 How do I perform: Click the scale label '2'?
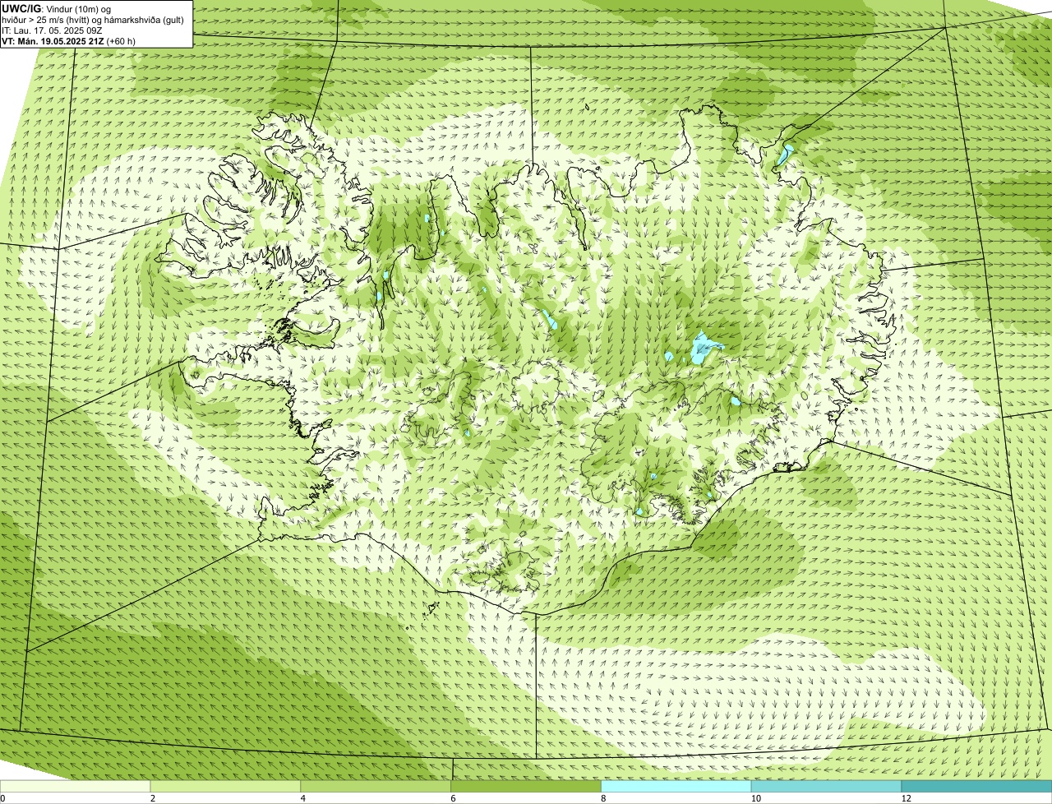coord(153,798)
